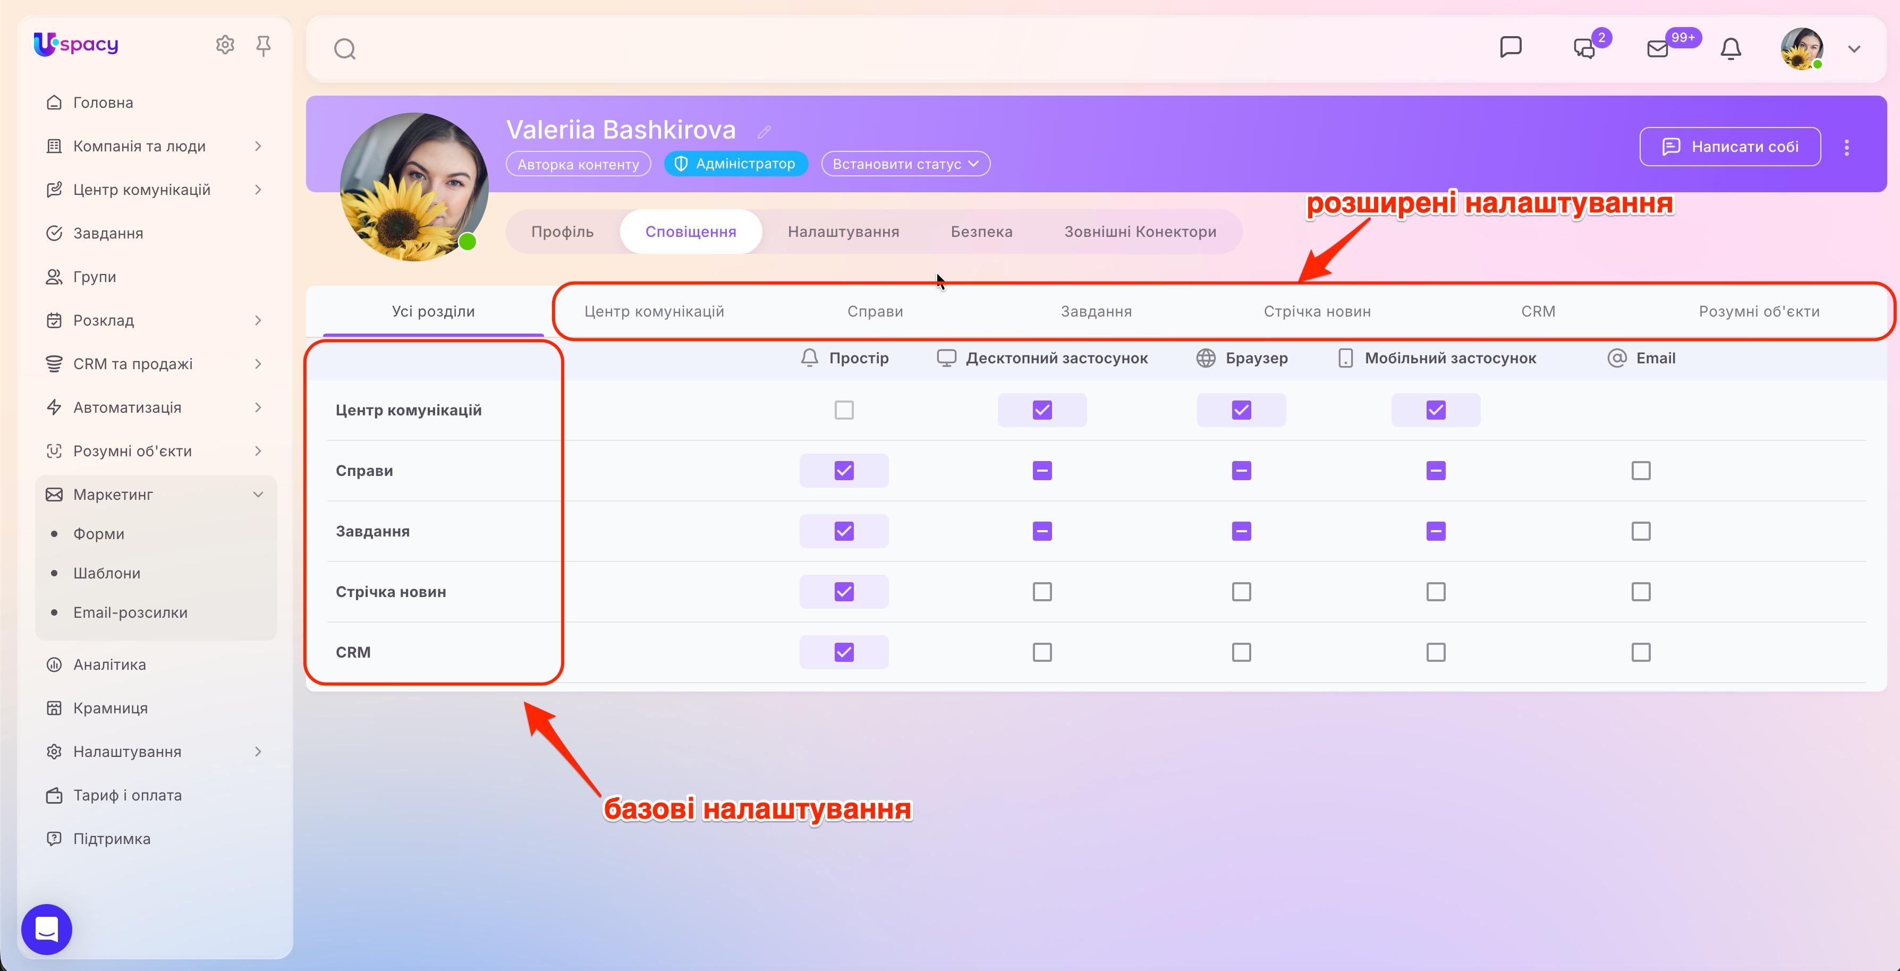The width and height of the screenshot is (1900, 971).
Task: Click Написати собі button
Action: pos(1731,147)
